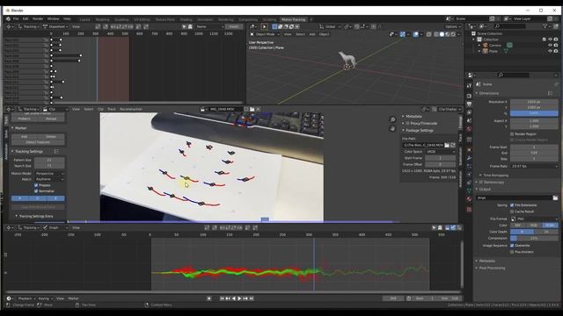This screenshot has height=316, width=563.
Task: Click the Detect Features button
Action: 38,142
